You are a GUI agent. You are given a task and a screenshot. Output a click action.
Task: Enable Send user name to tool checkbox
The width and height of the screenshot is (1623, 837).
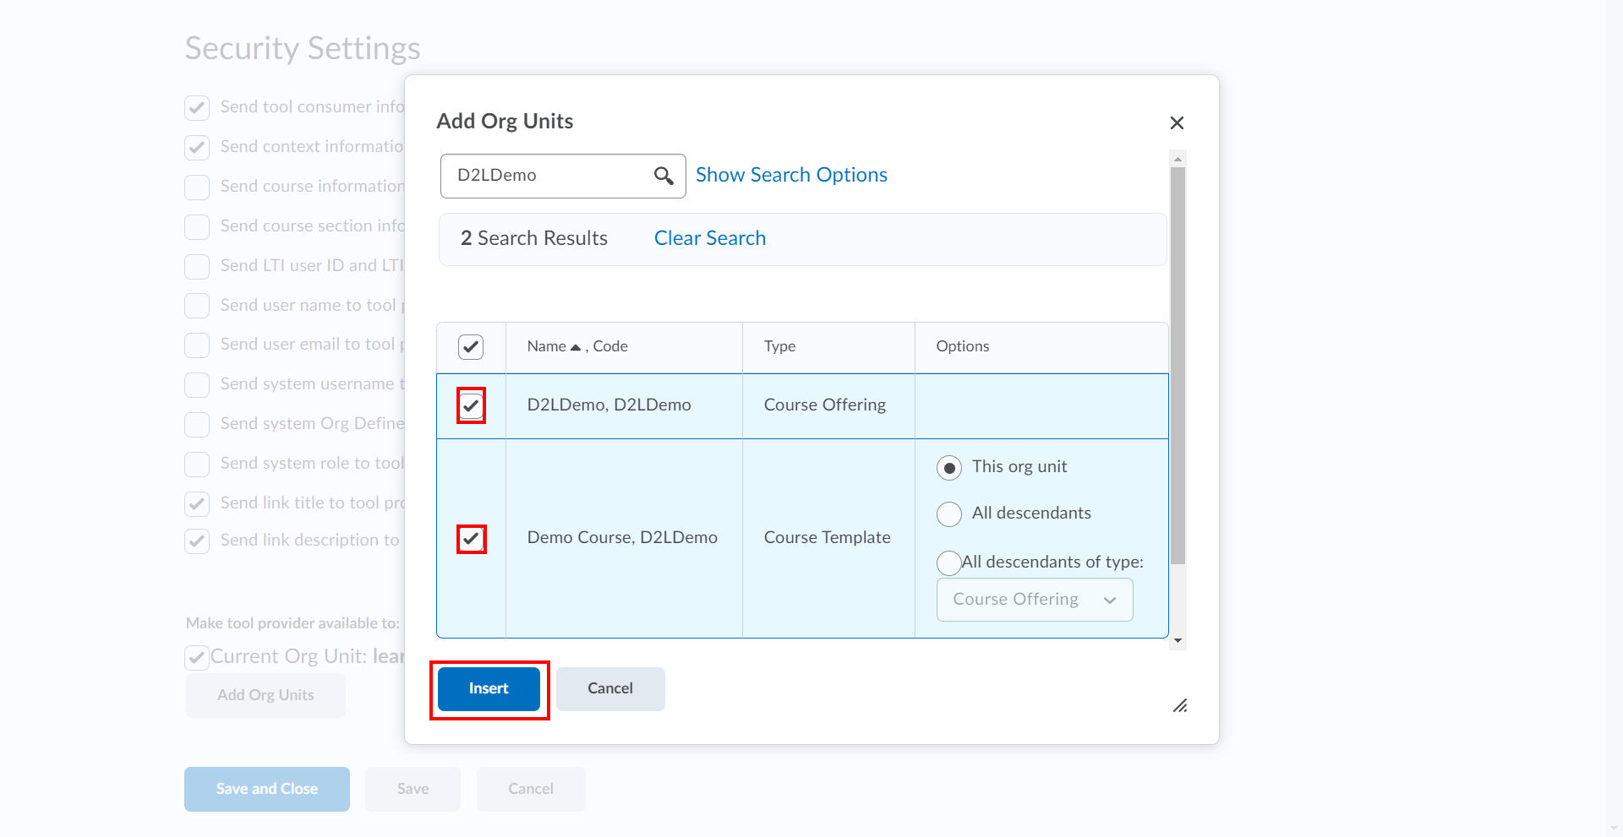click(x=197, y=306)
